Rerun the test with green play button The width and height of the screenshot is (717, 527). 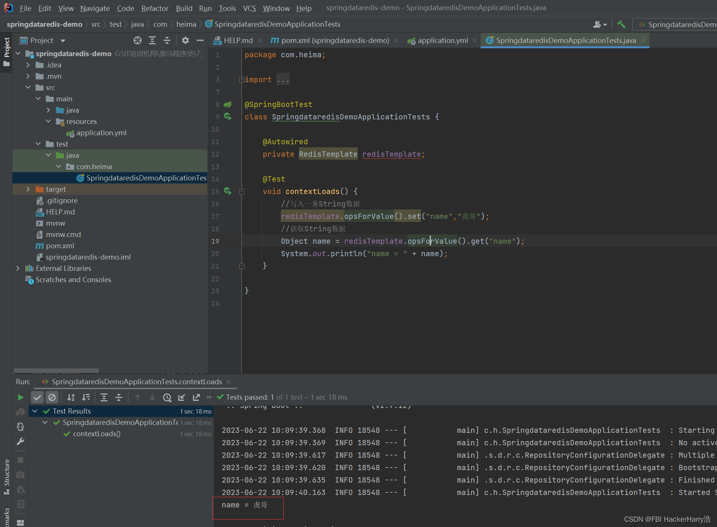tap(20, 397)
